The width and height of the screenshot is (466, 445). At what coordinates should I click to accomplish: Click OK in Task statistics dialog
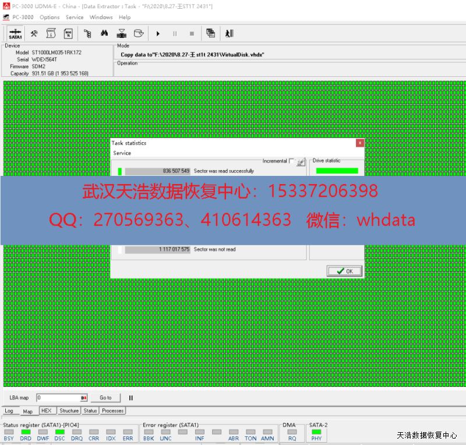point(344,271)
